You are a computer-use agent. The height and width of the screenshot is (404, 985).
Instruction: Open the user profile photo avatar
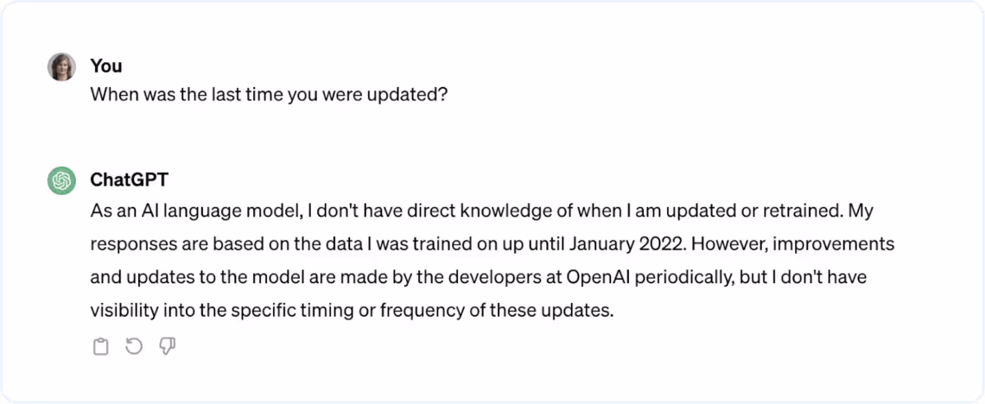click(61, 66)
